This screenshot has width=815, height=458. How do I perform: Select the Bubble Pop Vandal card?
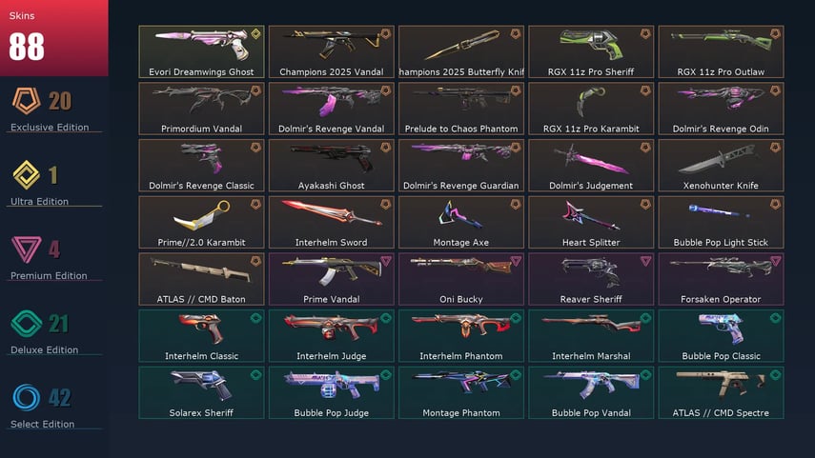coord(591,392)
